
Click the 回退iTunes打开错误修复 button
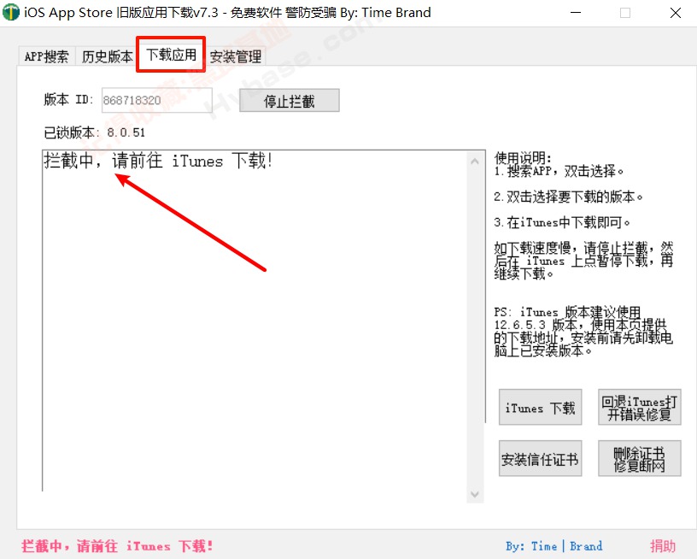point(639,408)
